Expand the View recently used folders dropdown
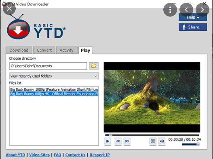The height and width of the screenshot is (159, 213). point(54,76)
